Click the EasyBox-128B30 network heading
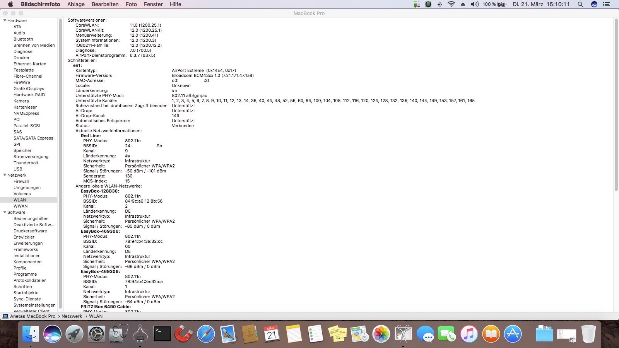This screenshot has height=348, width=619. [x=100, y=191]
